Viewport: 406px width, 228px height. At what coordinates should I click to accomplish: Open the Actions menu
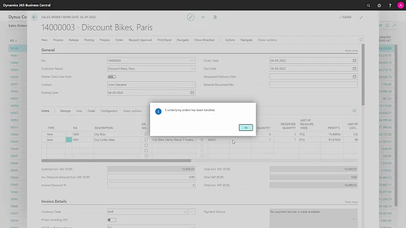click(x=230, y=40)
